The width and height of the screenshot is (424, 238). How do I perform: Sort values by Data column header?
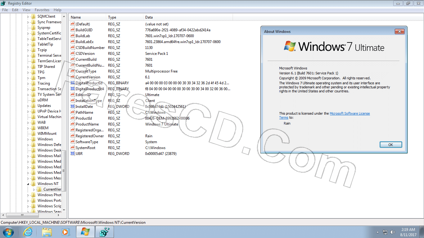(x=188, y=17)
